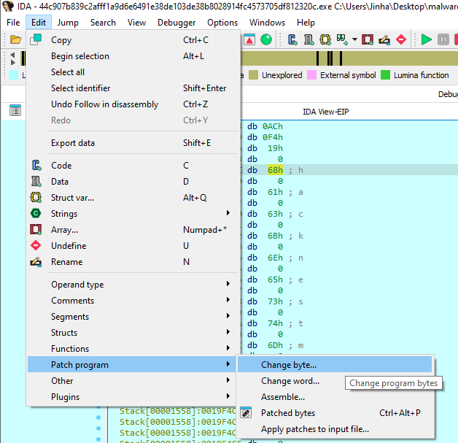Click the Patched bytes icon in the submenu
This screenshot has height=443, width=458.
pyautogui.click(x=246, y=413)
